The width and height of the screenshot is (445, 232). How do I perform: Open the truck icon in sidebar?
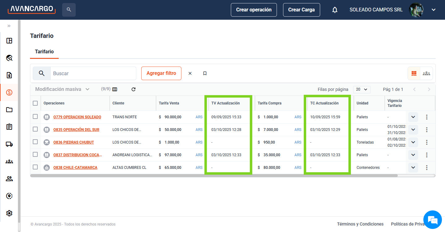[x=9, y=144]
